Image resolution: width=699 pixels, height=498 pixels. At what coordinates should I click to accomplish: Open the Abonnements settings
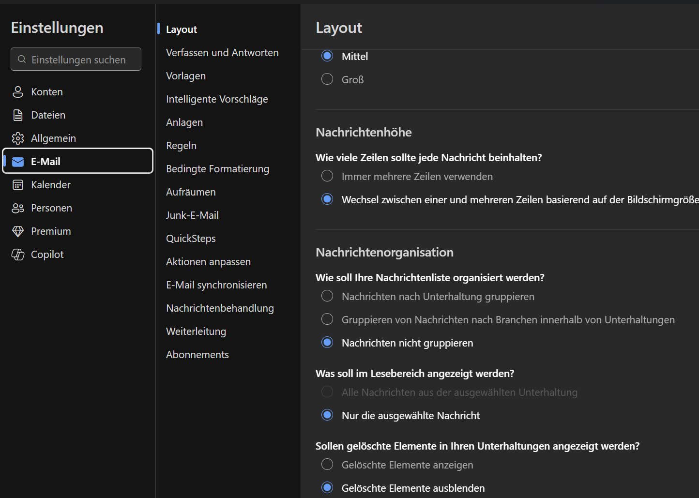pos(197,355)
